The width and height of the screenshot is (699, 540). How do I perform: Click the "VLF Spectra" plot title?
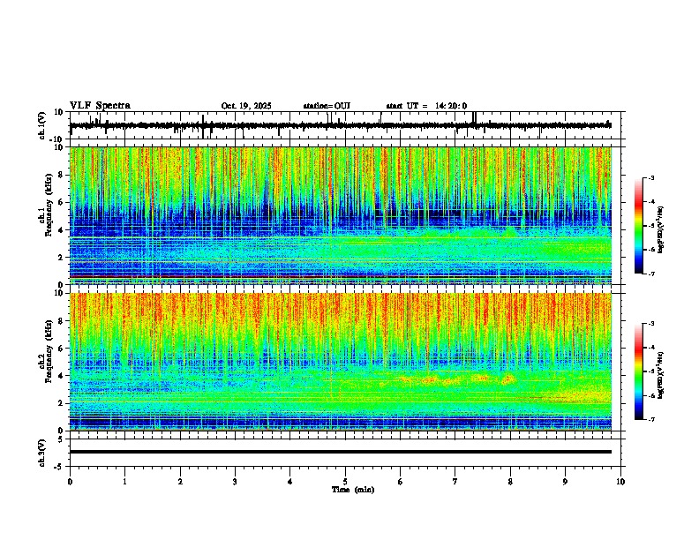[100, 106]
